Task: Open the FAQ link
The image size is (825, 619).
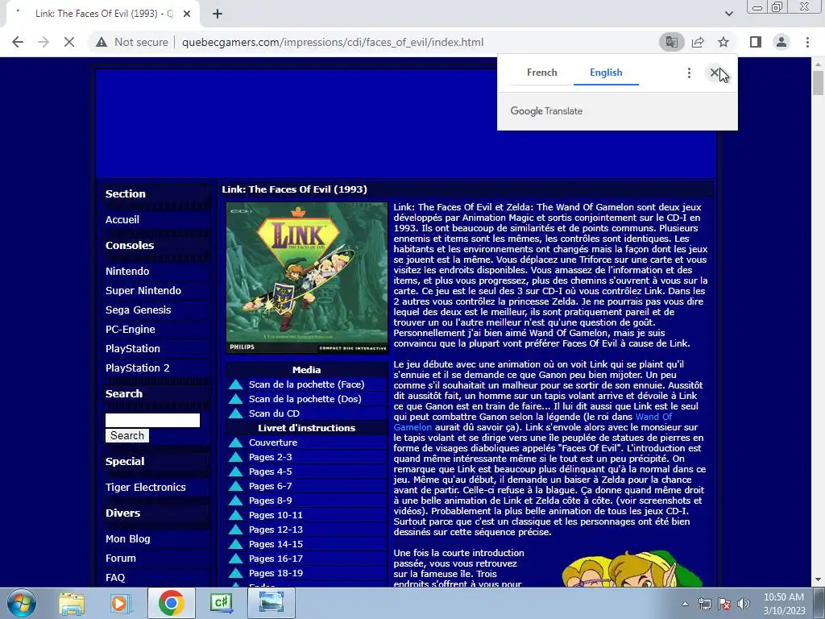Action: tap(115, 577)
